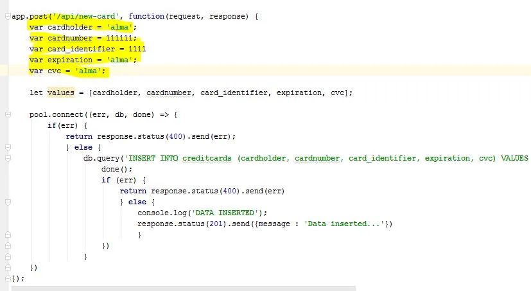The width and height of the screenshot is (531, 291).
Task: Collapse the db.query block via gutter marker
Action: point(8,158)
